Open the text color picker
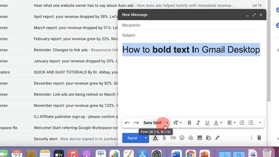Image resolution: width=279 pixels, height=157 pixels. click(x=218, y=123)
